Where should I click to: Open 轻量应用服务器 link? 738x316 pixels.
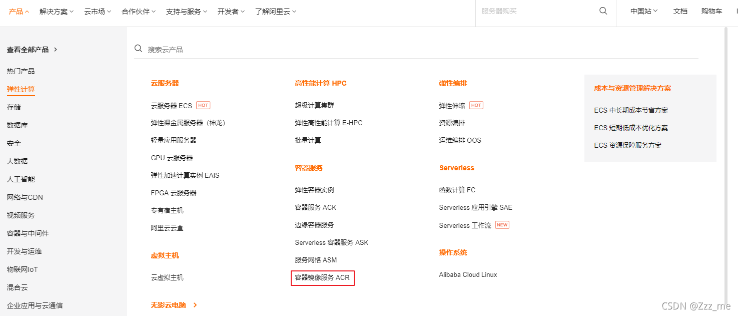[174, 140]
